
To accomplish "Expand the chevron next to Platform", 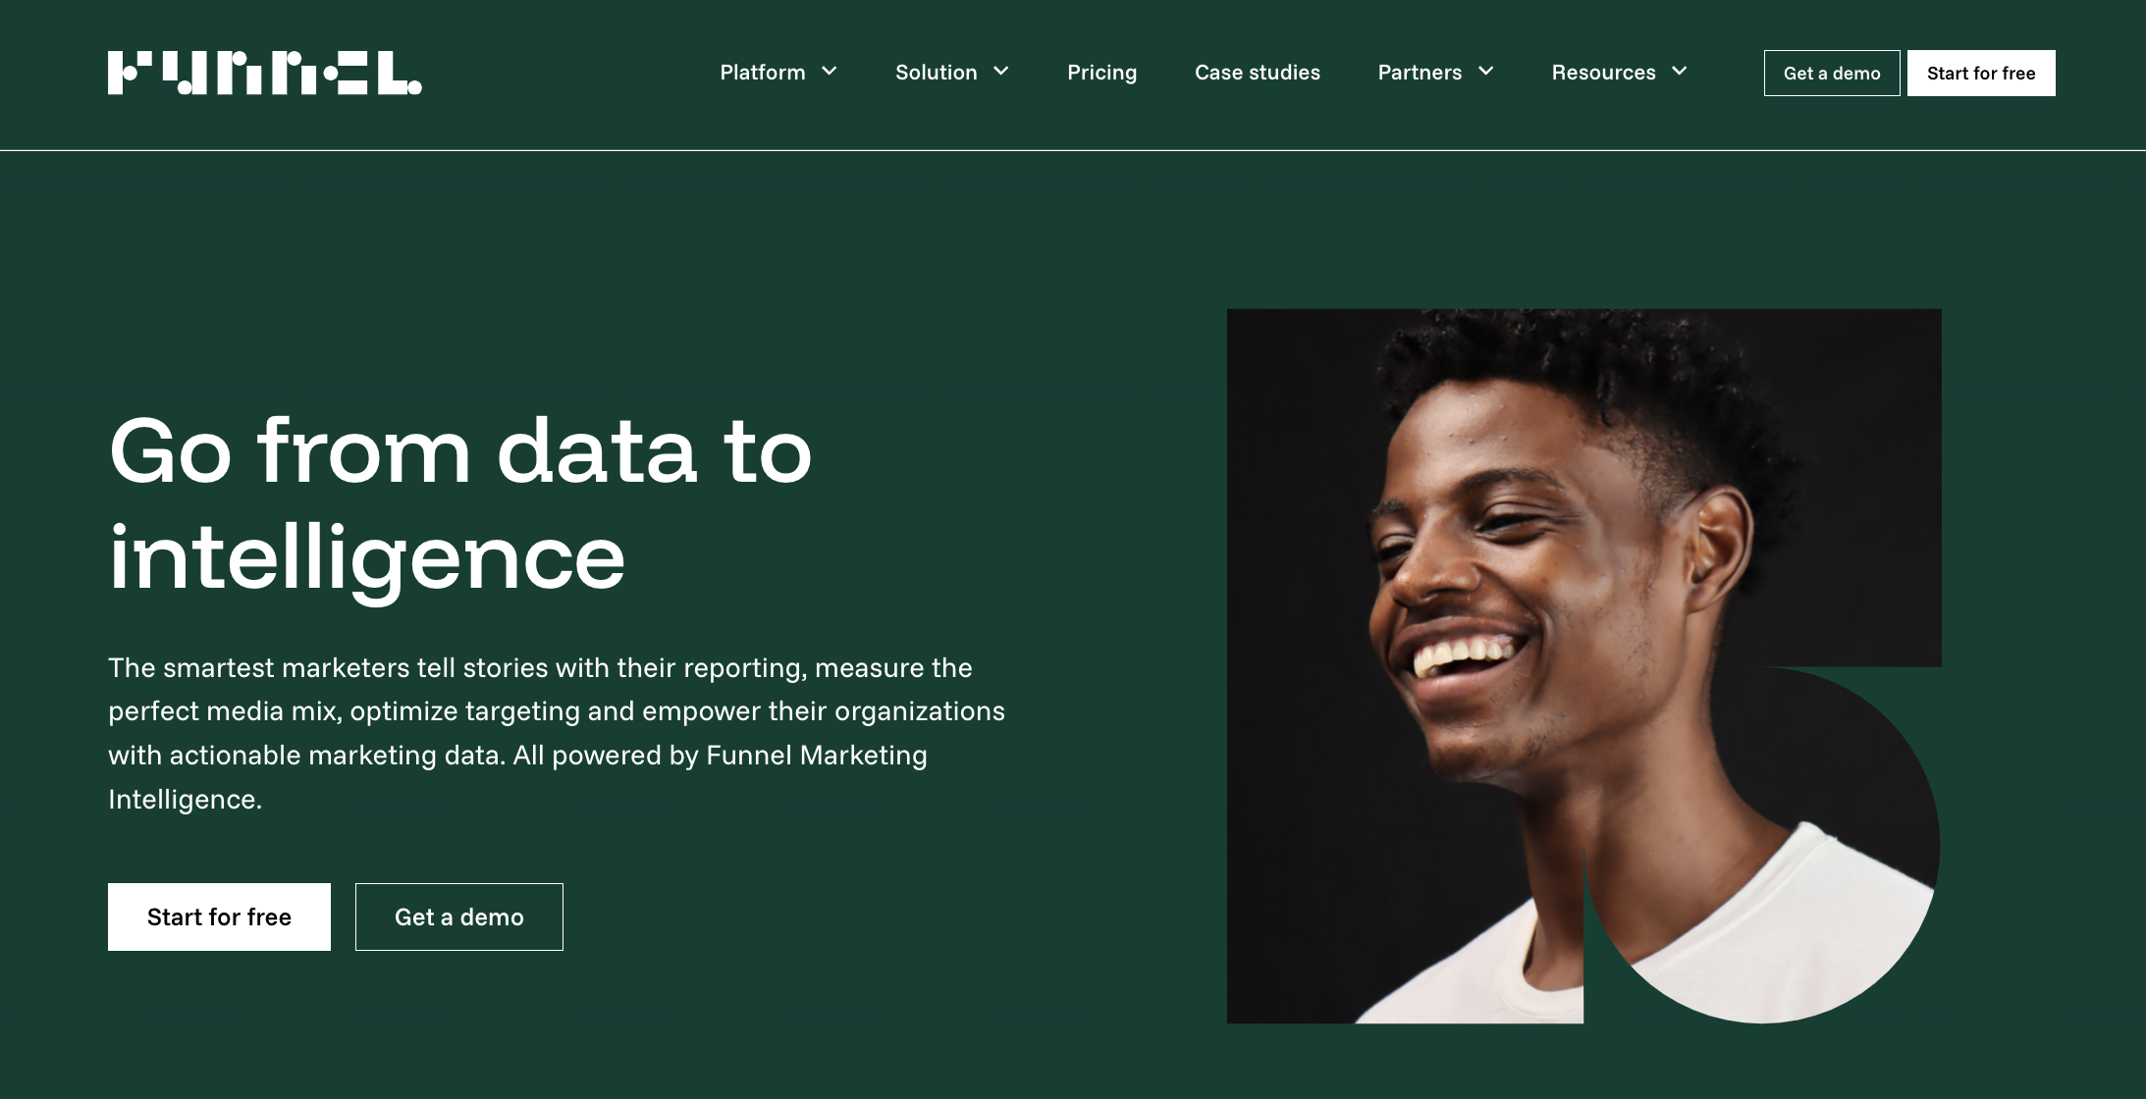I will 830,72.
